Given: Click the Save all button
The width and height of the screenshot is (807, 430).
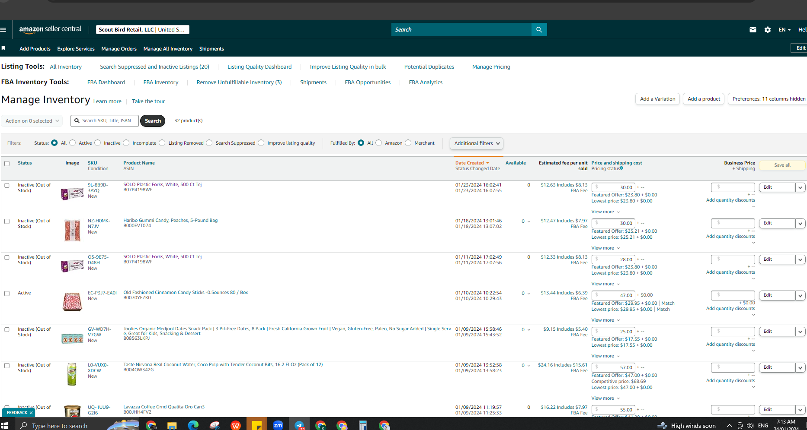Looking at the screenshot, I should pyautogui.click(x=782, y=165).
